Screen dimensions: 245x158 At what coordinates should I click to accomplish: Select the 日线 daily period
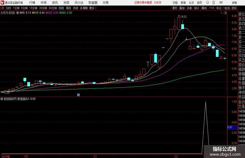61,8
